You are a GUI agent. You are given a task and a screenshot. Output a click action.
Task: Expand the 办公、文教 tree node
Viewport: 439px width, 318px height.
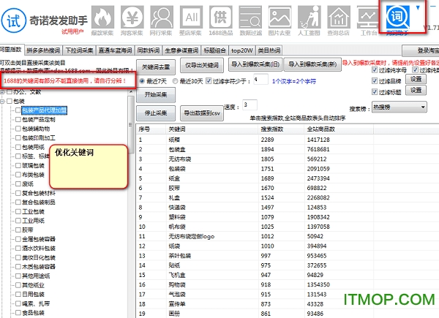[x=4, y=92]
